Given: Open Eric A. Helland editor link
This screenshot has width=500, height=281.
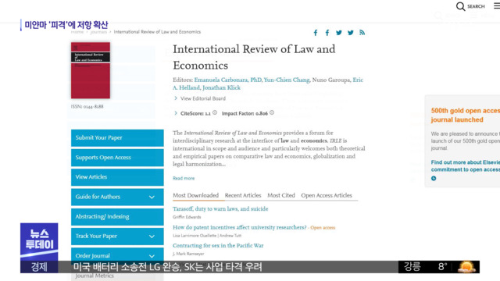Looking at the screenshot, I should pos(358,80).
